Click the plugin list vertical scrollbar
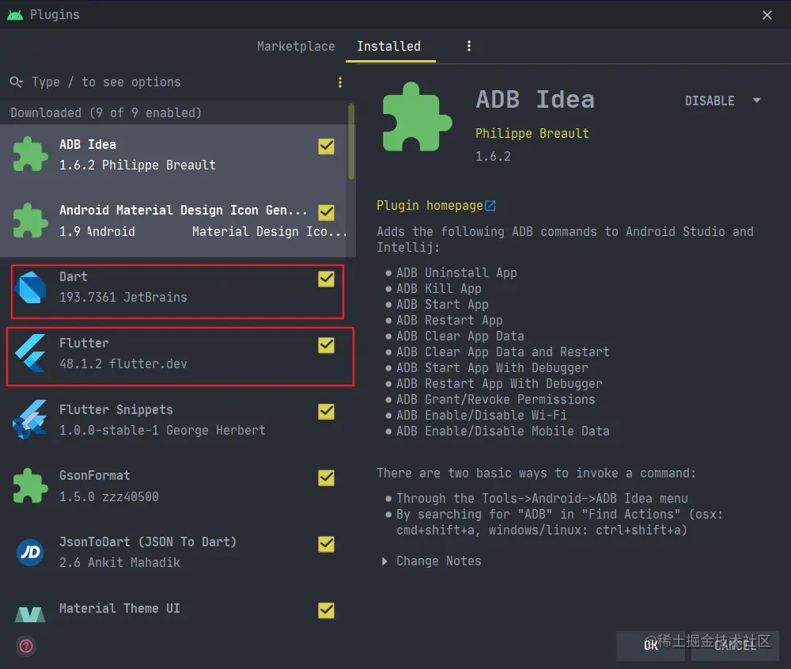 pos(351,142)
